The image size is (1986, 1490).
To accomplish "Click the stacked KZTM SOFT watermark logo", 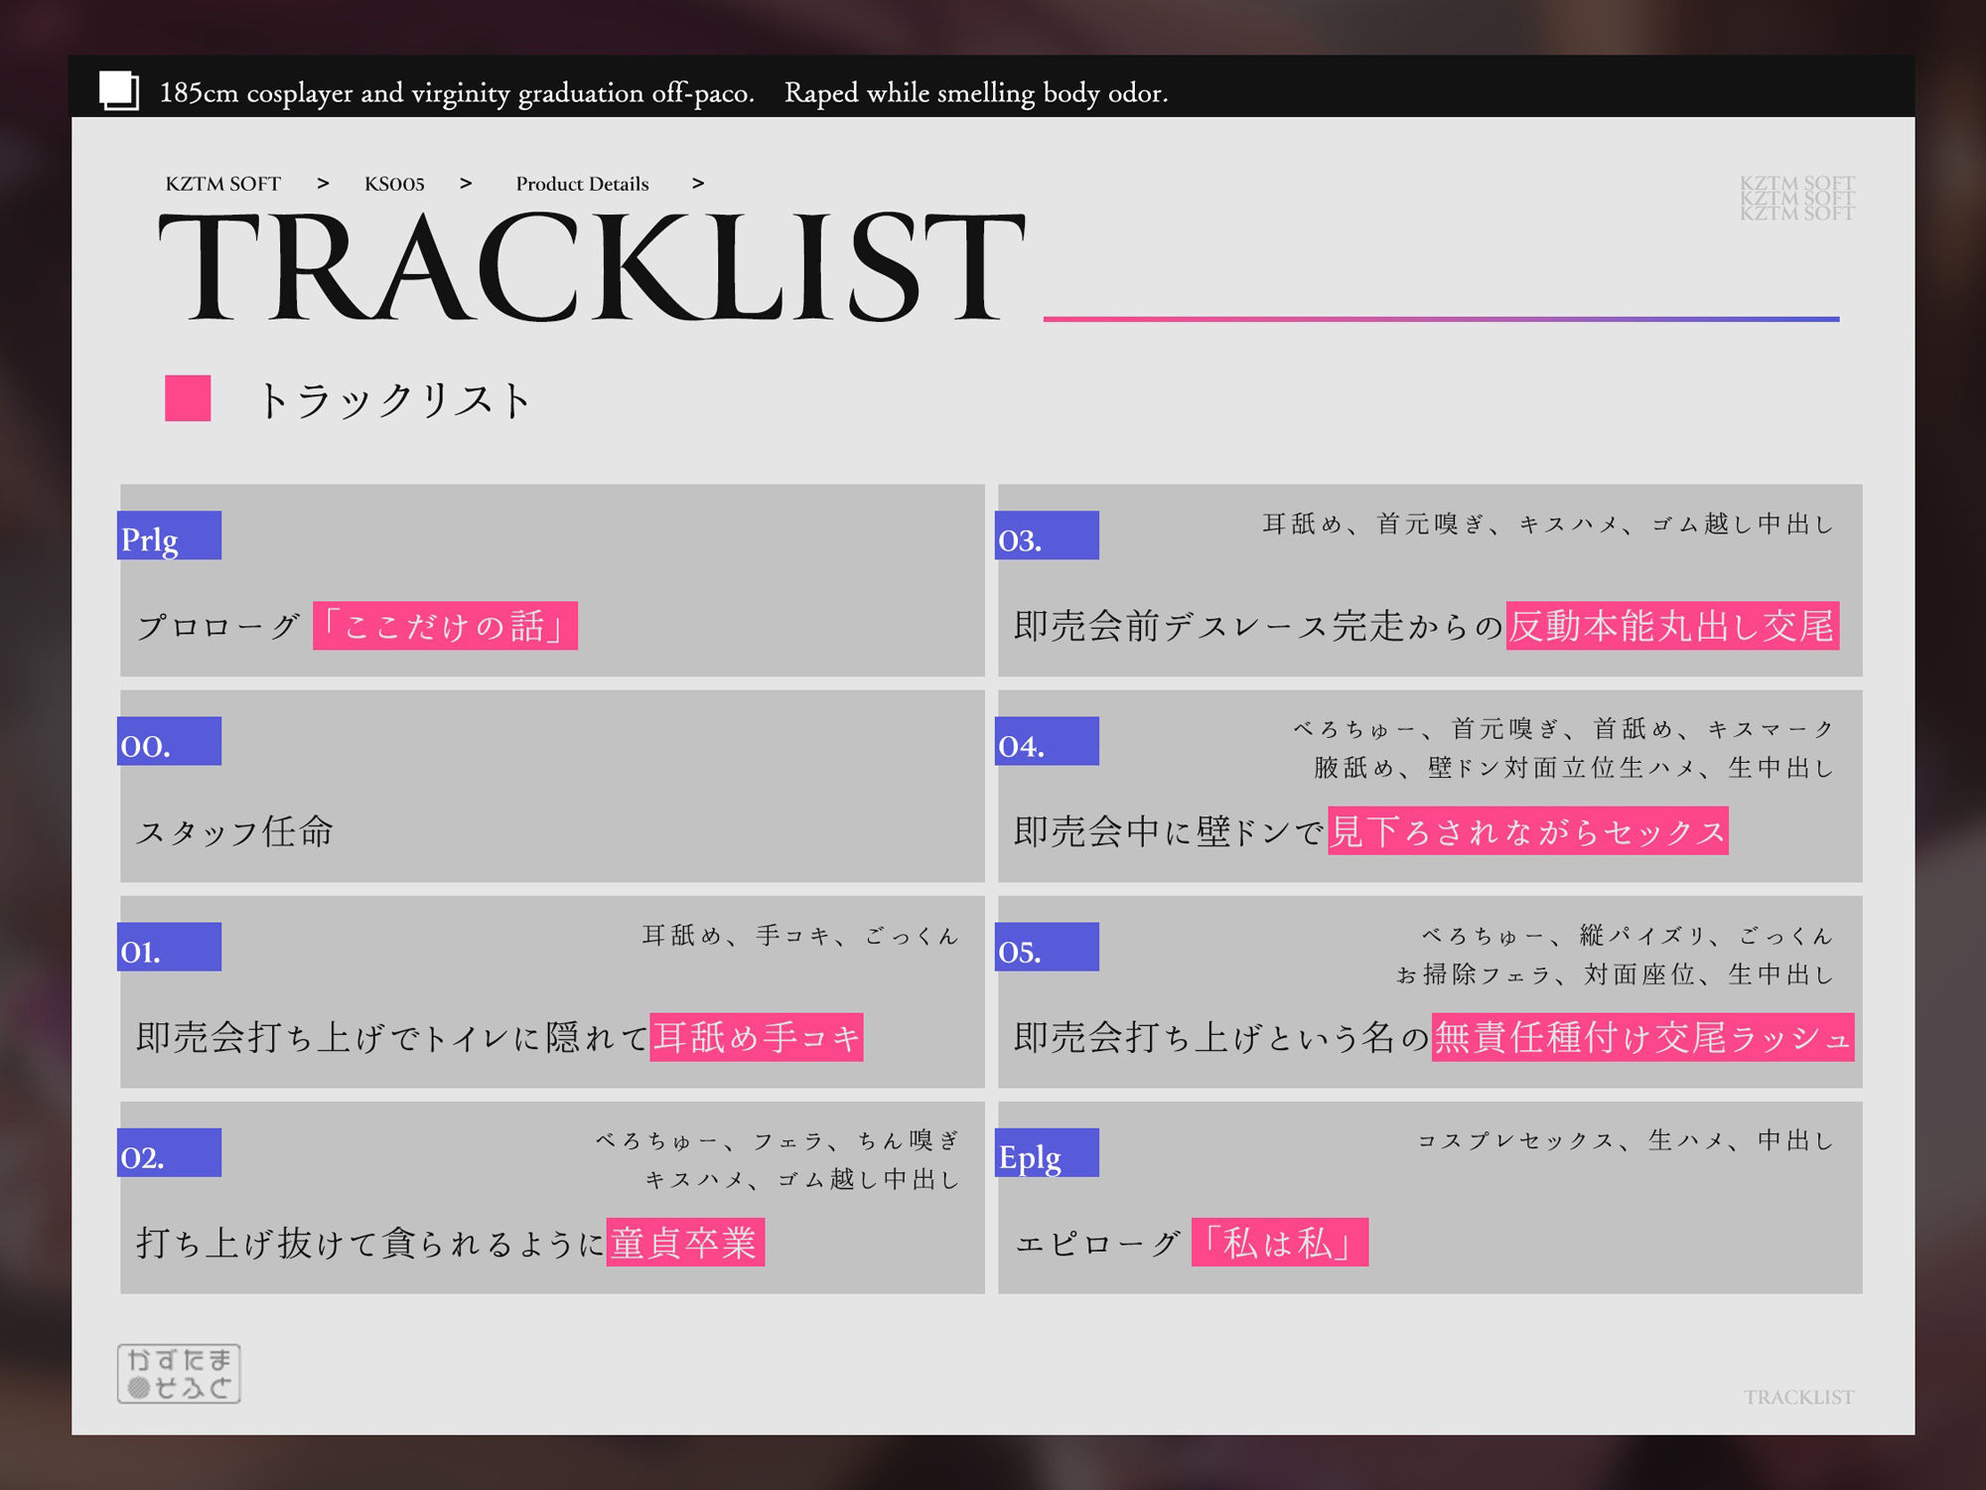I will 1796,199.
